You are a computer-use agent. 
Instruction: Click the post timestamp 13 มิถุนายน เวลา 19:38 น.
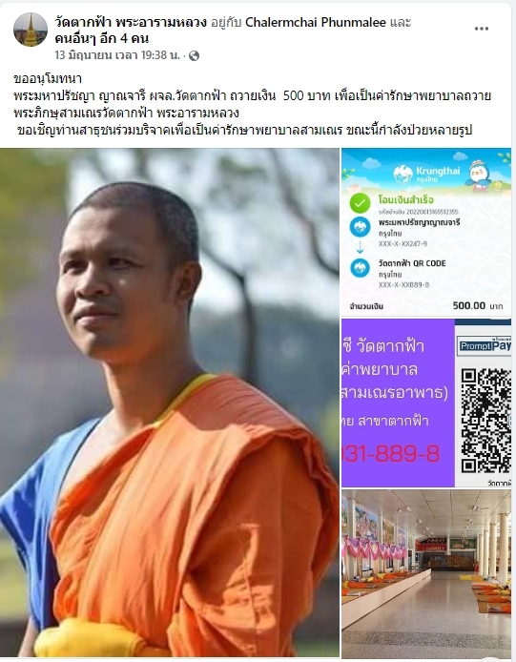117,55
